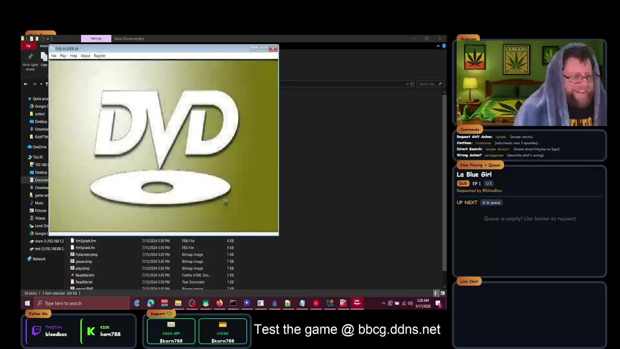
Task: Switch to details view button
Action: [436, 293]
